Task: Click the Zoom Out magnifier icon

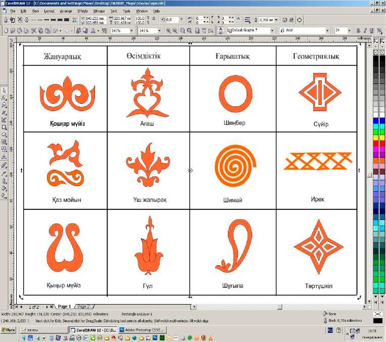Action: 175,30
